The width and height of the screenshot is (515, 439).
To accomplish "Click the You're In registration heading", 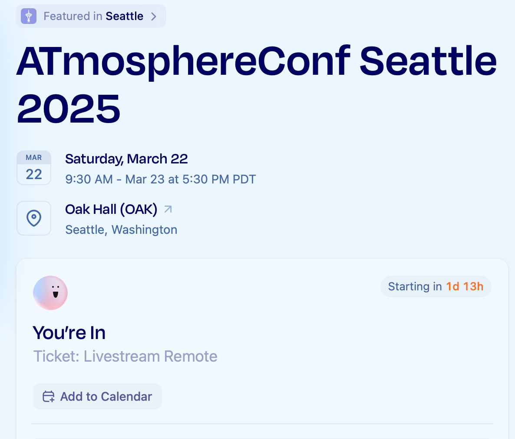I will [69, 333].
